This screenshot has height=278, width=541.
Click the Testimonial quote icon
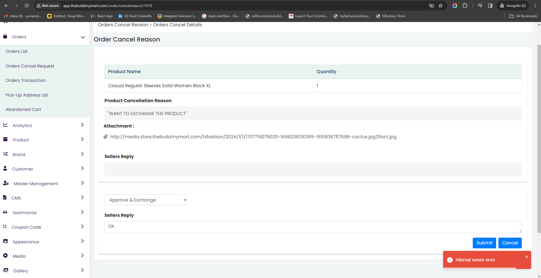point(5,212)
